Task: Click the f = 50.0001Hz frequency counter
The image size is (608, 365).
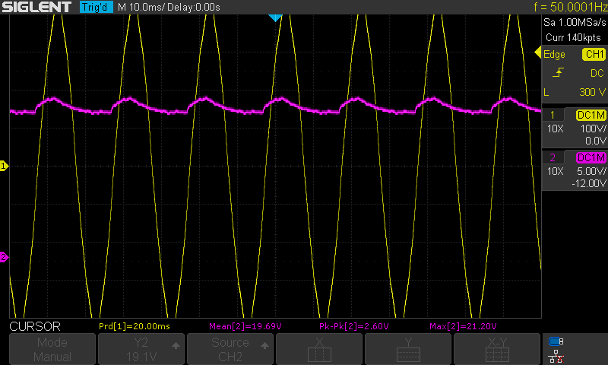Action: coord(570,7)
